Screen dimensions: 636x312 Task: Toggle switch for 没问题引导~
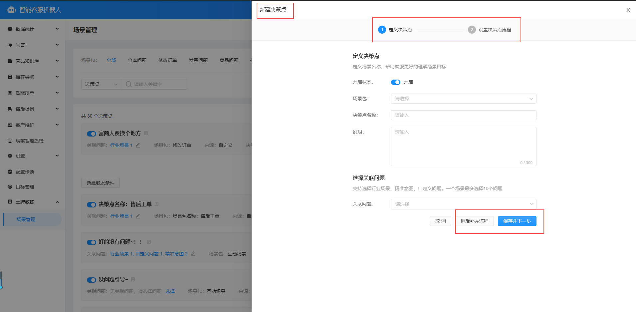[x=91, y=280]
